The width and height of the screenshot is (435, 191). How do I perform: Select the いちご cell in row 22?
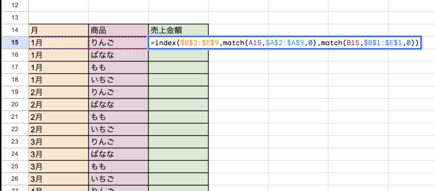click(118, 129)
